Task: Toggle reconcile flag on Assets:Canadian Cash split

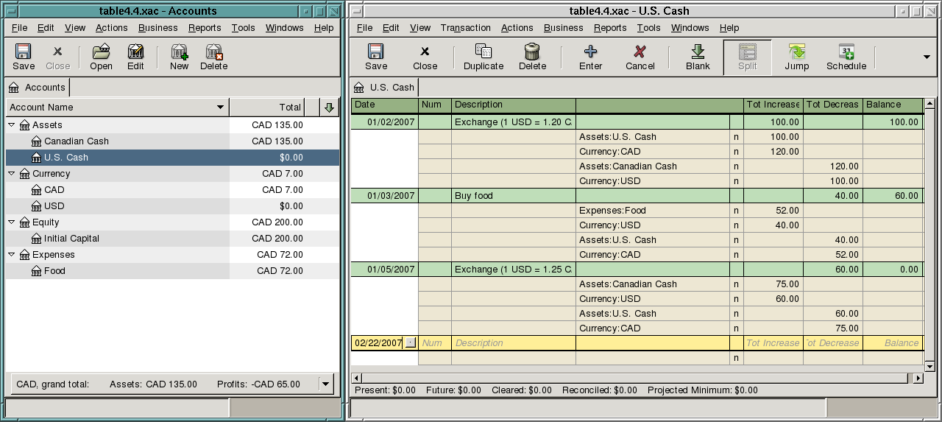Action: click(x=736, y=166)
